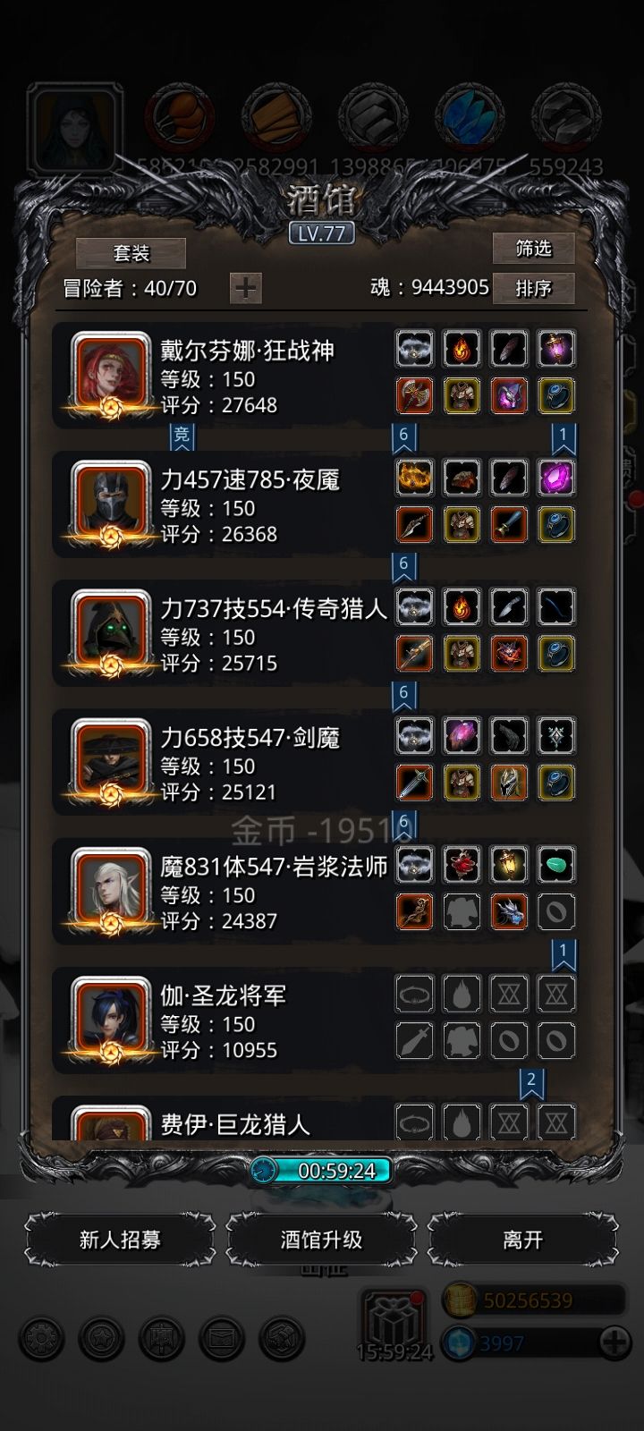
Task: Open the 筛选 filter options
Action: [x=533, y=248]
